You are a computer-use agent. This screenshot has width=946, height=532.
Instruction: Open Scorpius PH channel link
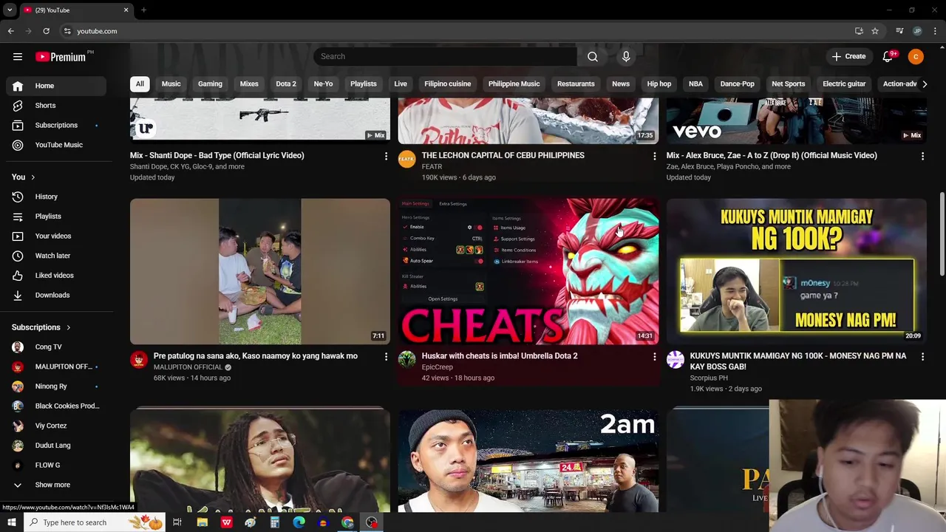point(709,378)
